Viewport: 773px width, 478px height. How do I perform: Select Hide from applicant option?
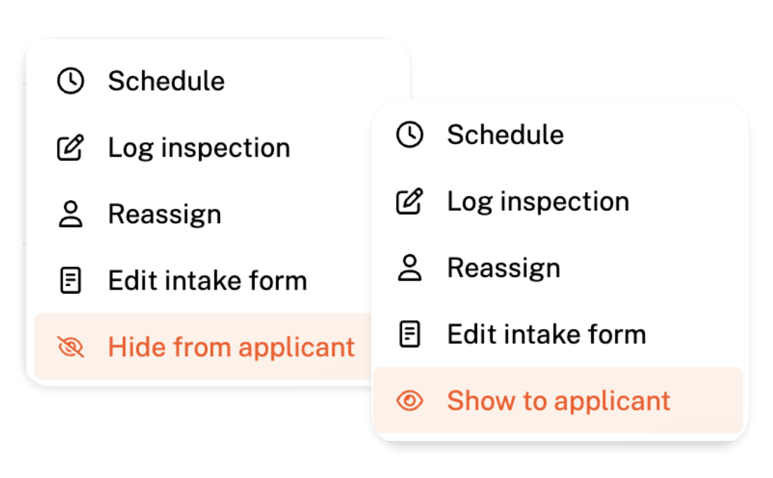[x=231, y=347]
